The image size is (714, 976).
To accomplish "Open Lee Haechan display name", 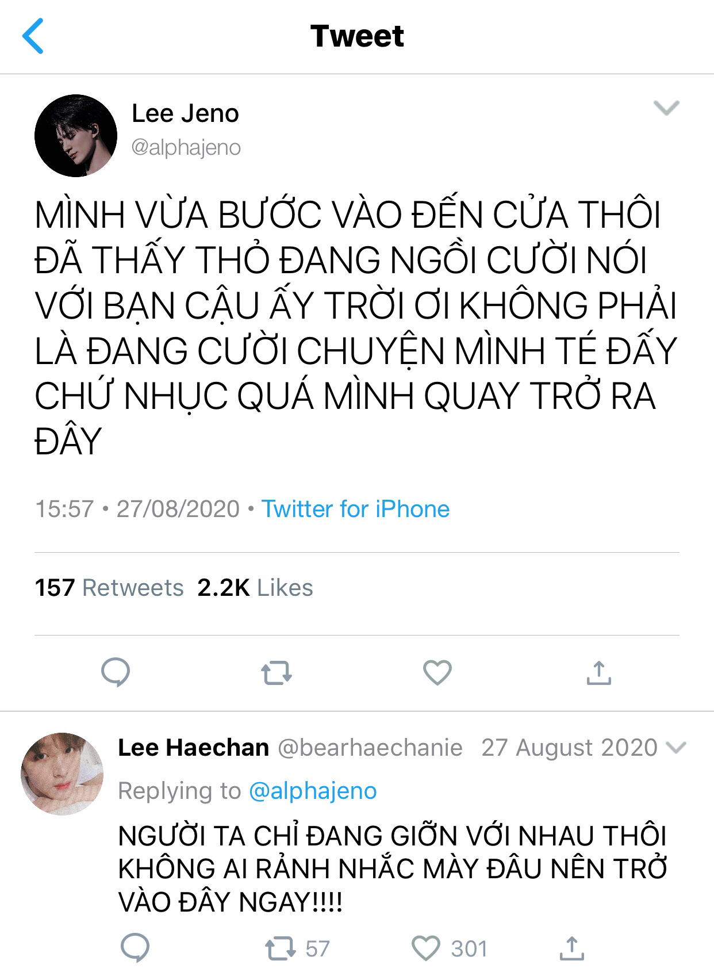I will pyautogui.click(x=193, y=748).
